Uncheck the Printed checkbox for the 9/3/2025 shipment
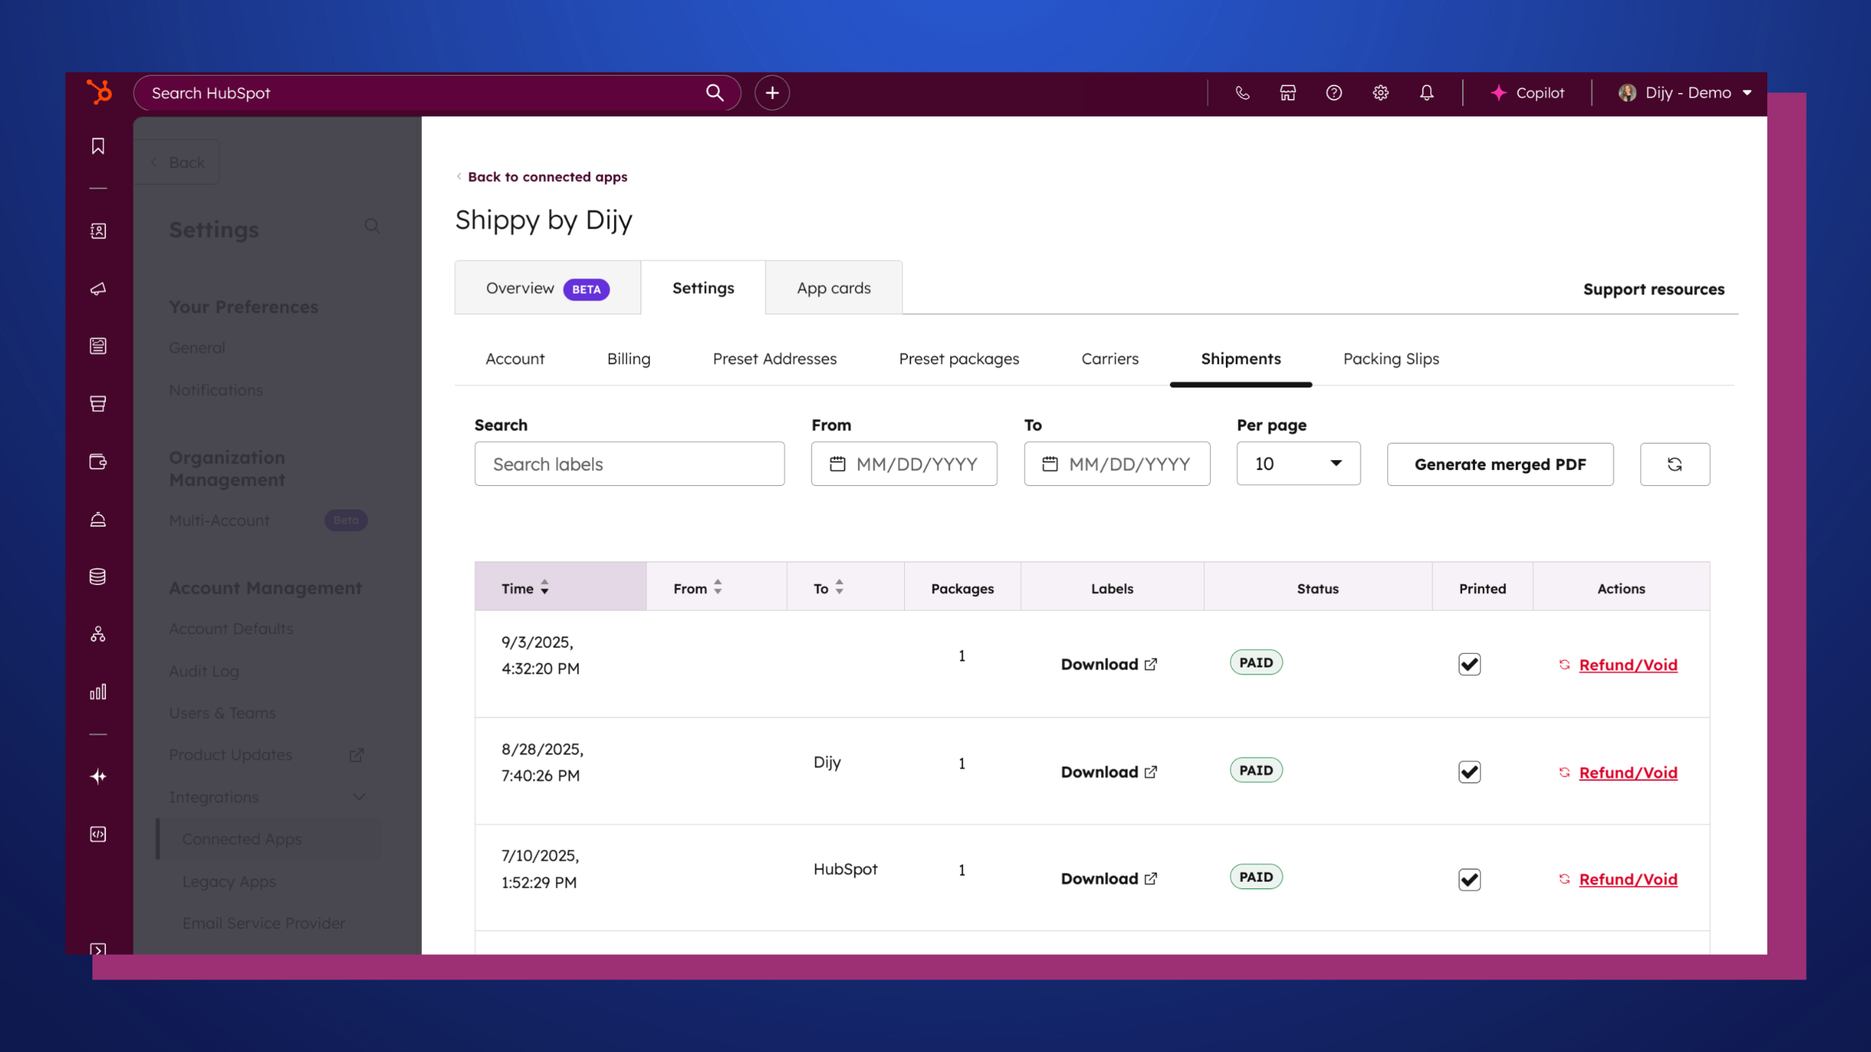Viewport: 1871px width, 1052px height. 1469,664
